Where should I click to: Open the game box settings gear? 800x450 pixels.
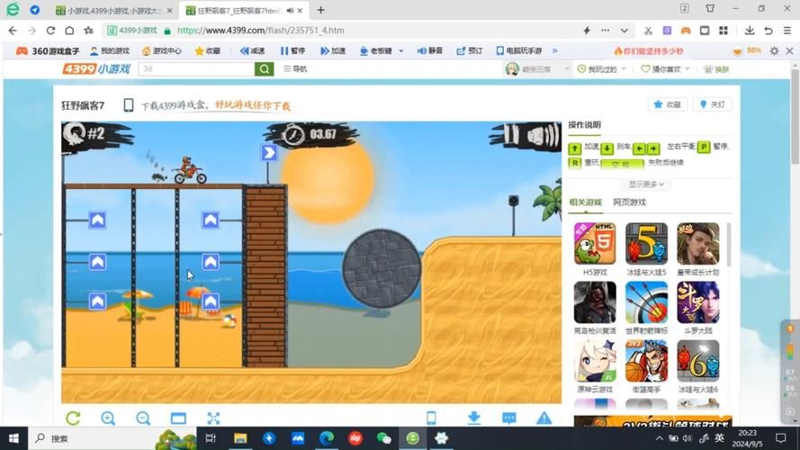point(775,51)
